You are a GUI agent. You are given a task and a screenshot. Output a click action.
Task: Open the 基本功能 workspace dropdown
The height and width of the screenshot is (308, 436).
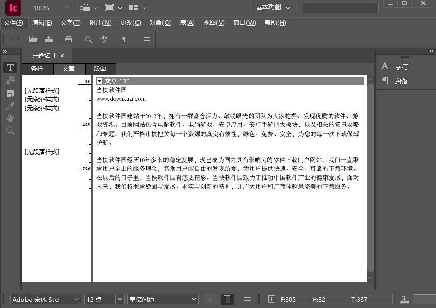[269, 8]
